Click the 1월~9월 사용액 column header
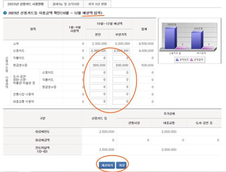 click(74, 29)
